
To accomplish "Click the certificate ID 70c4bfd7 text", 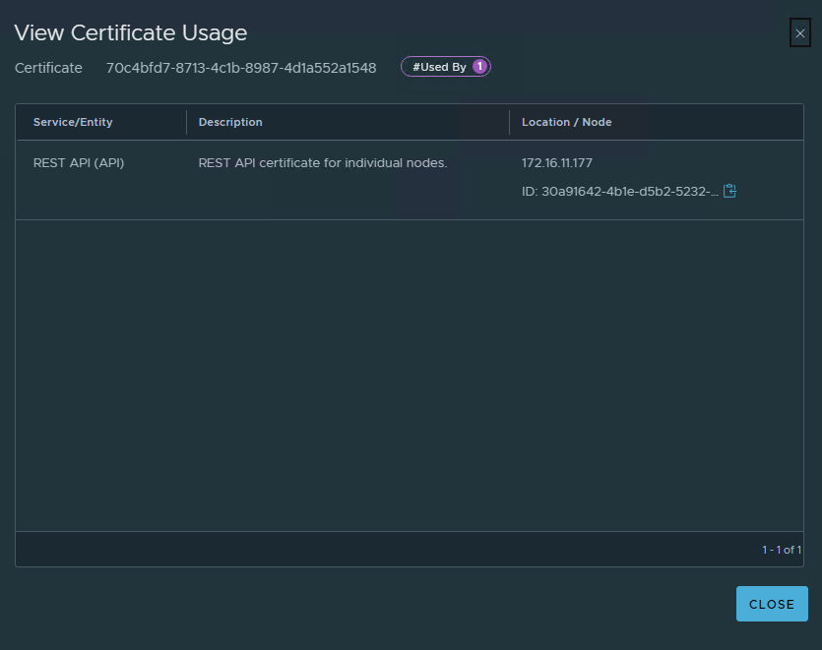I will [x=241, y=68].
